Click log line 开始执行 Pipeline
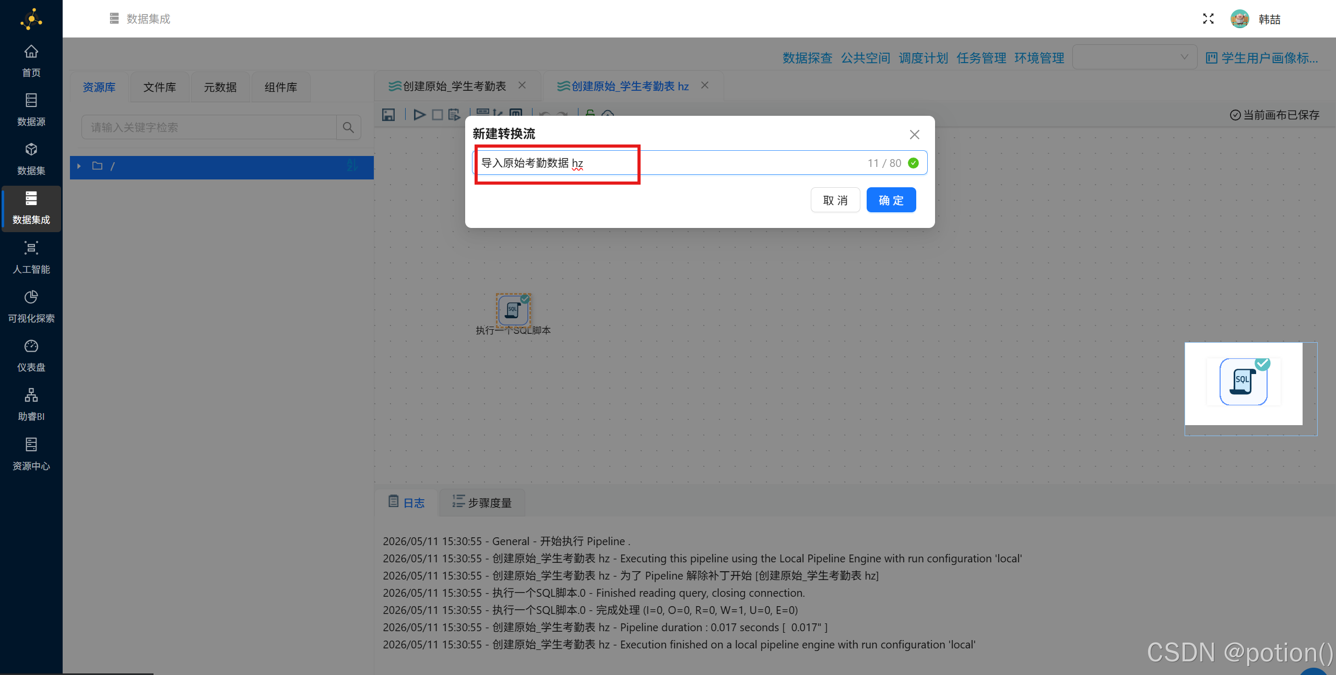1336x675 pixels. pyautogui.click(x=506, y=541)
